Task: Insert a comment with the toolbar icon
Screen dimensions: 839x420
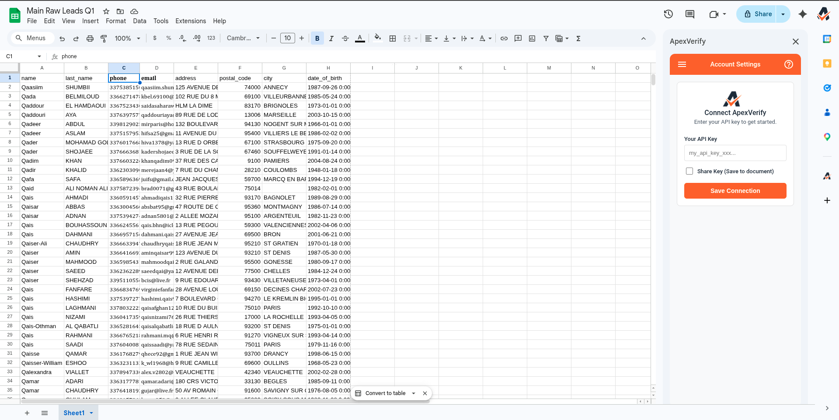Action: pos(518,38)
